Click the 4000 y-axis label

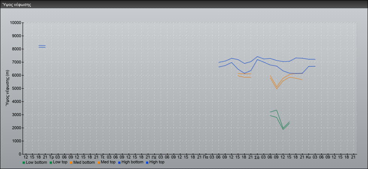click(17, 101)
